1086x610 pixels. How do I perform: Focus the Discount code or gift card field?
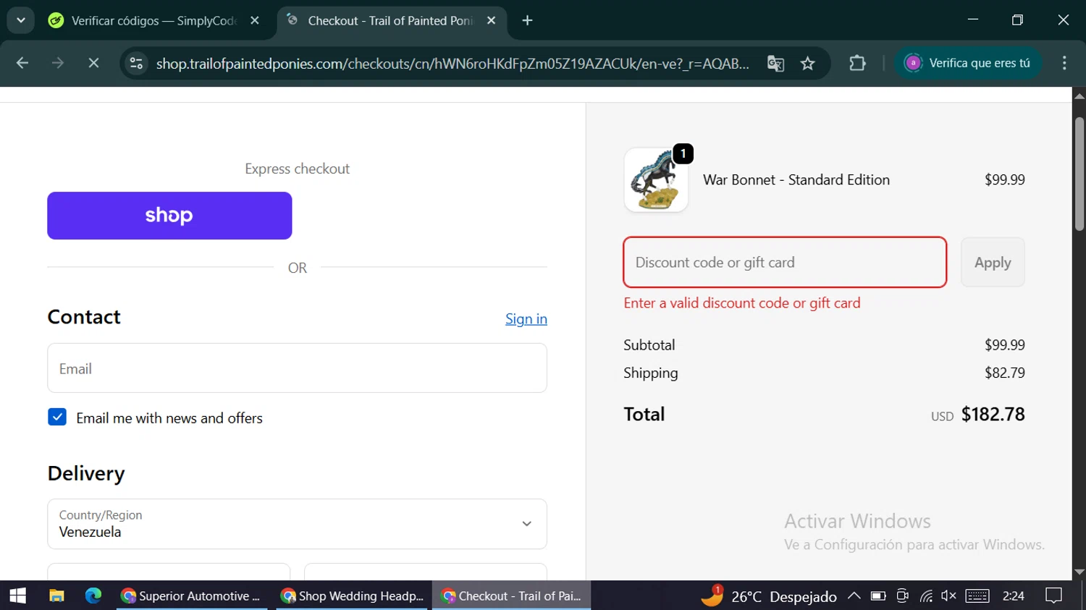click(785, 262)
